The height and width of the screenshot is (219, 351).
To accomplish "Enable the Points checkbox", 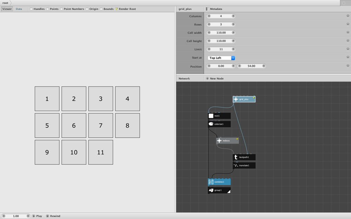I will tap(47, 9).
